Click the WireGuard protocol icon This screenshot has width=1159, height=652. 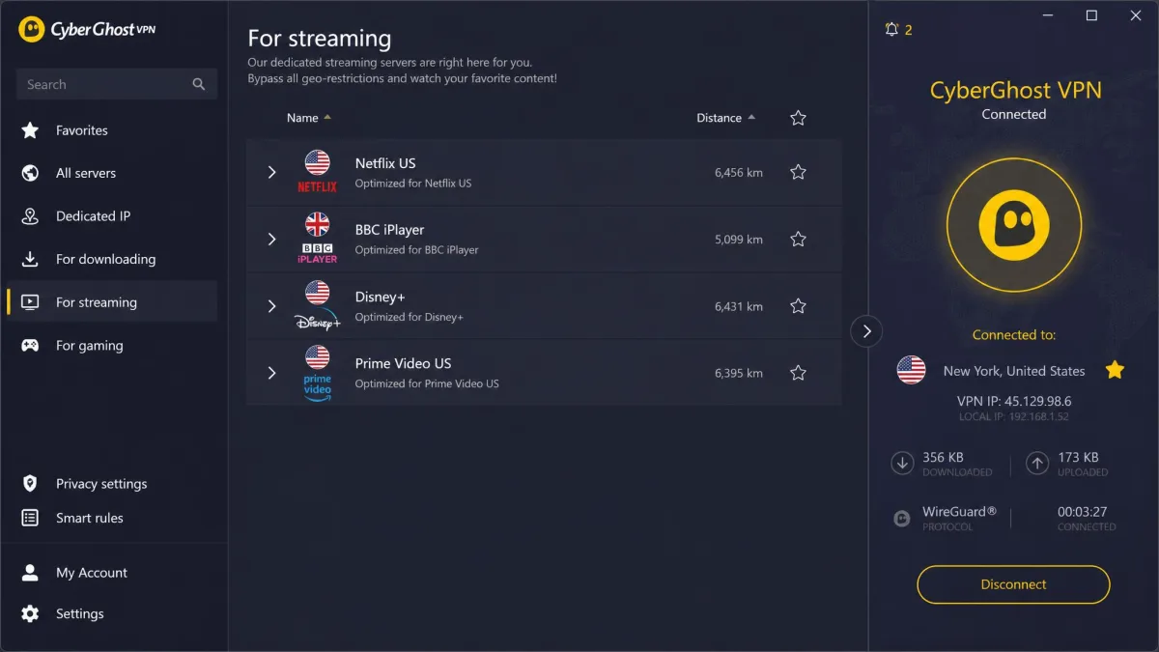tap(902, 519)
